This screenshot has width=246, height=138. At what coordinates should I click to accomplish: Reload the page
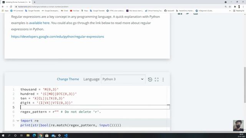tap(11, 7)
